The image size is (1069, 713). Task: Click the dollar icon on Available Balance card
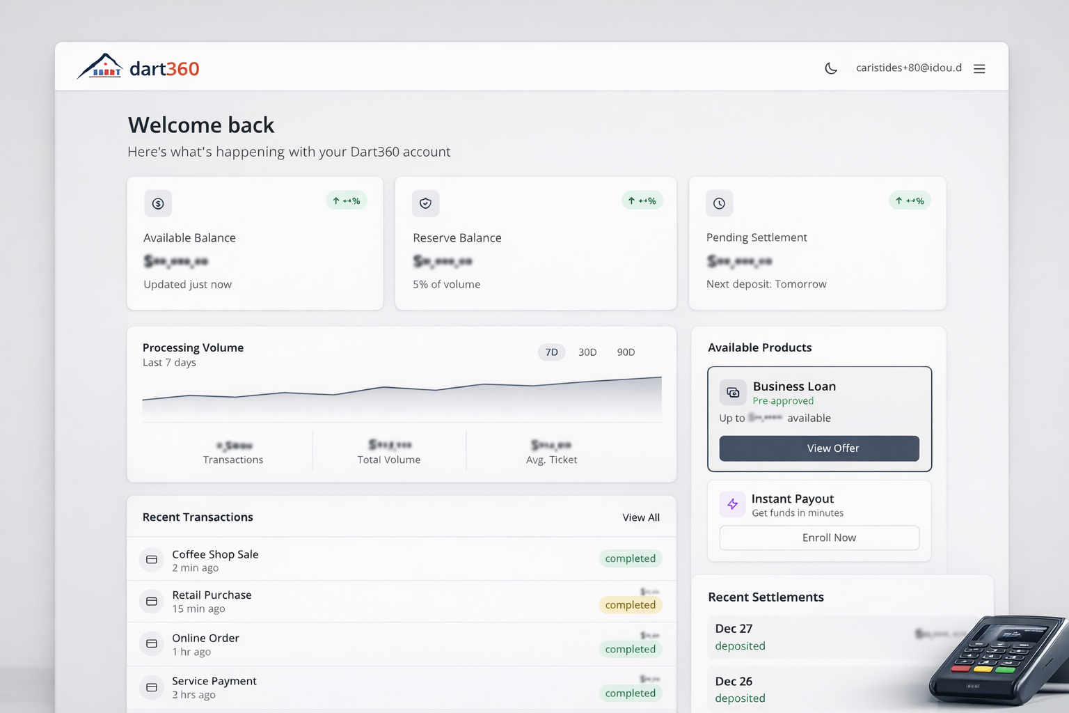(x=158, y=203)
